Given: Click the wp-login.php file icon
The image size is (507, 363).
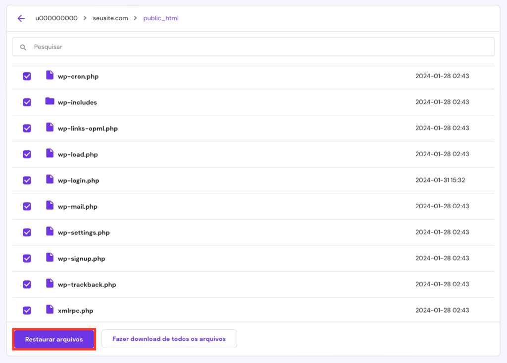Looking at the screenshot, I should point(50,180).
